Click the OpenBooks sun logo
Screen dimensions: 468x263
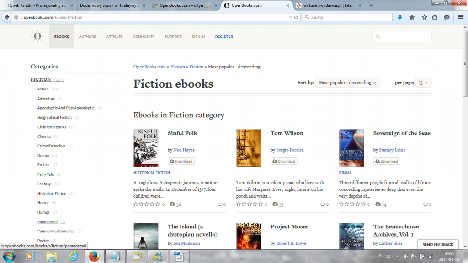tap(37, 37)
